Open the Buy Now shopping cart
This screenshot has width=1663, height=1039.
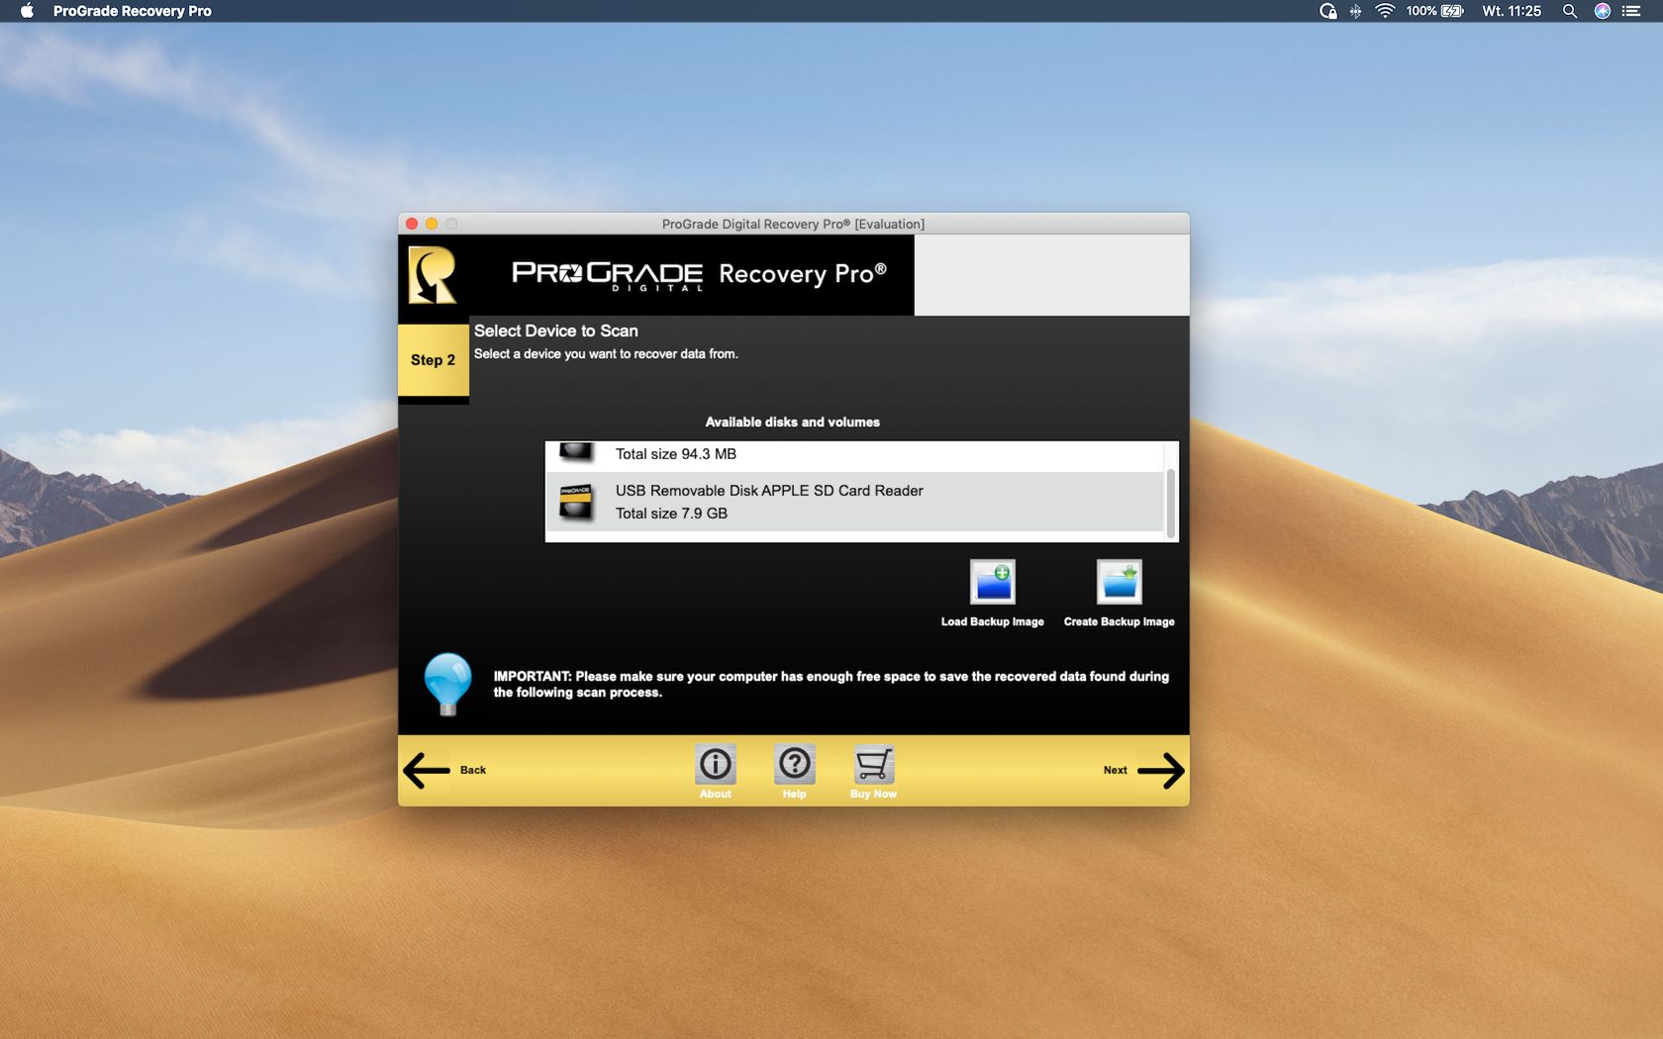pos(873,764)
